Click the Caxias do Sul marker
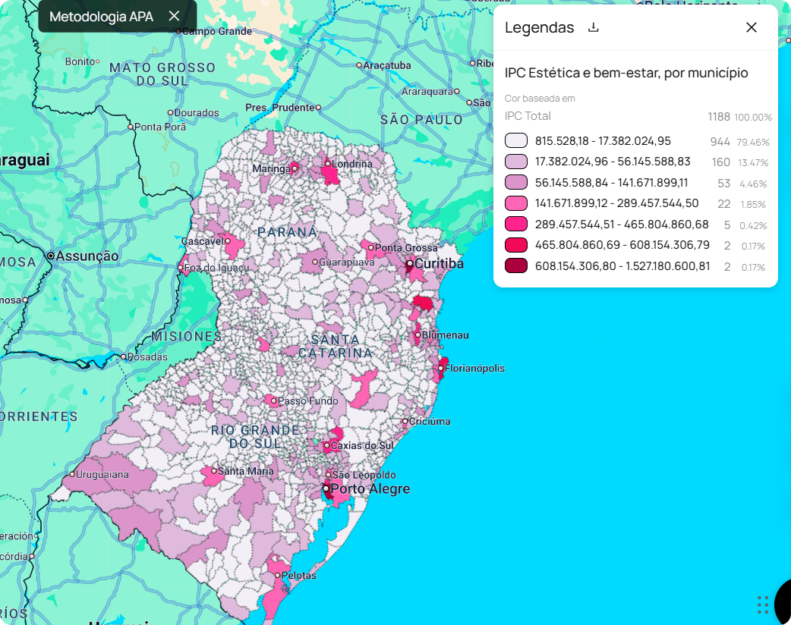Image resolution: width=791 pixels, height=625 pixels. click(x=326, y=445)
